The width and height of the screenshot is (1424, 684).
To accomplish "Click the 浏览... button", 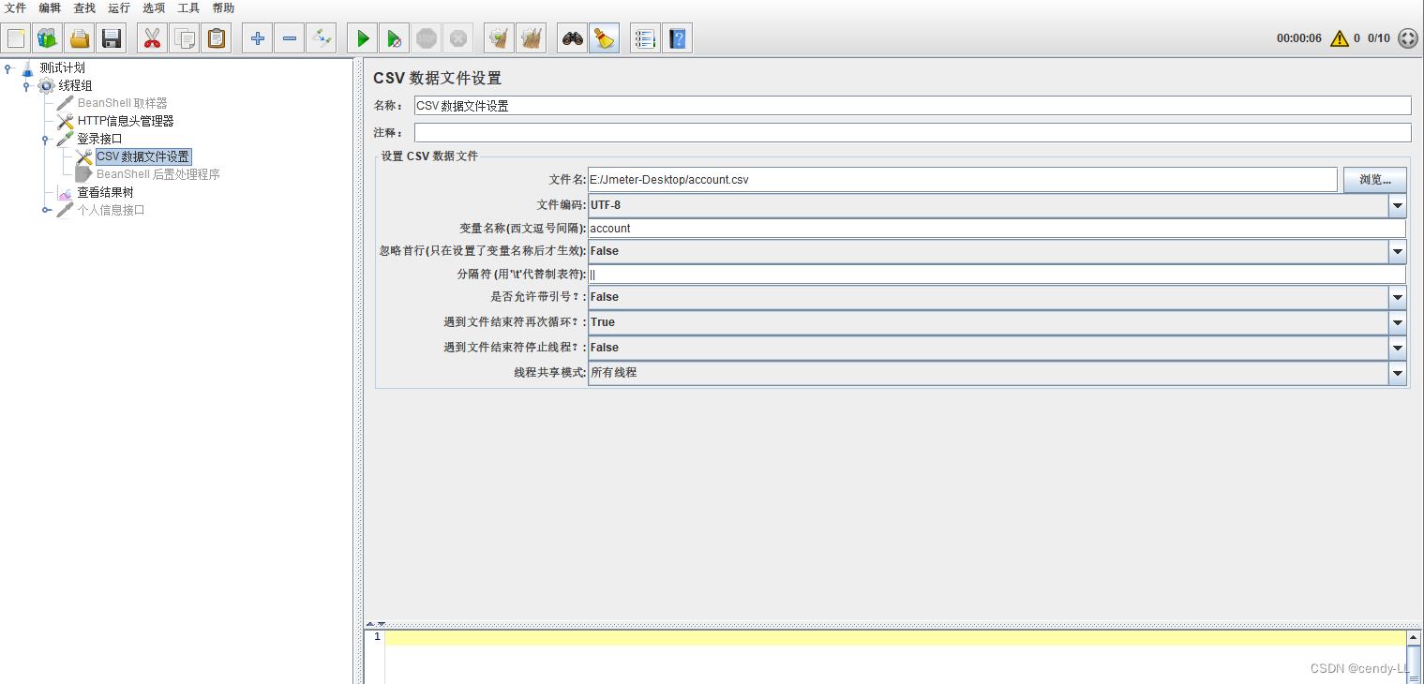I will [1374, 179].
